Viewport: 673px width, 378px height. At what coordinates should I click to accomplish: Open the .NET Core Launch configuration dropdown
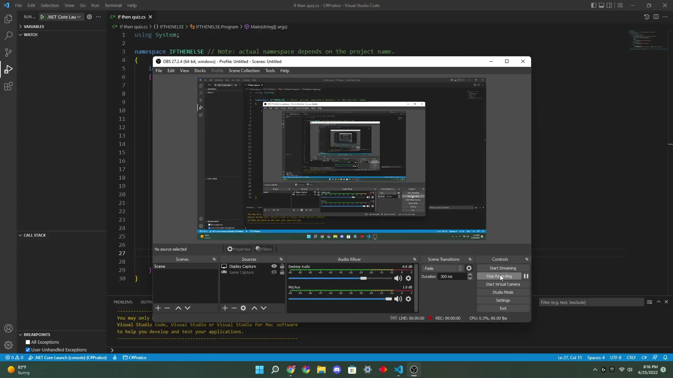79,17
